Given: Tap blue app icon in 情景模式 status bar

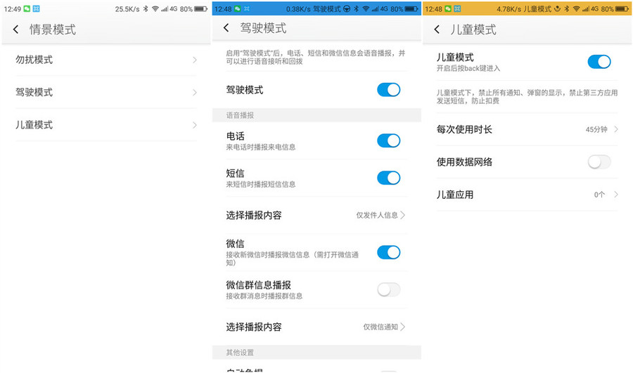Looking at the screenshot, I should pyautogui.click(x=37, y=8).
